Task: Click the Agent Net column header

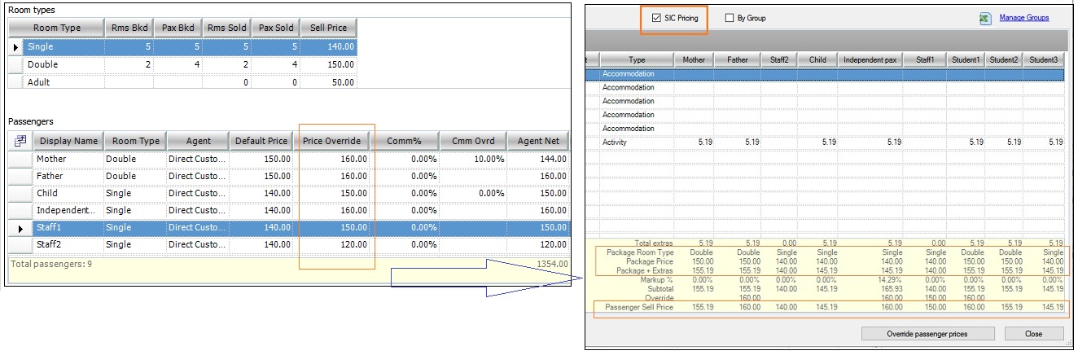Action: coord(539,141)
